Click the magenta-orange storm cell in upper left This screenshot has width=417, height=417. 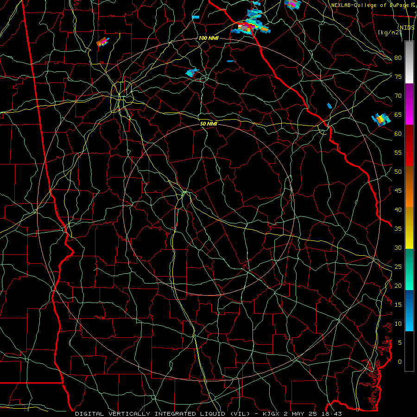coord(103,42)
